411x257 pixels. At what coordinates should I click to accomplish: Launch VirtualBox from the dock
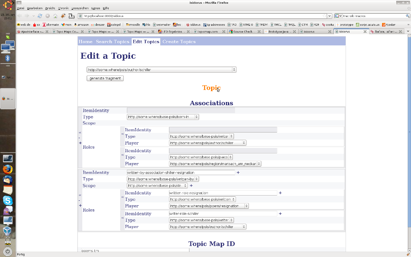tap(8, 231)
